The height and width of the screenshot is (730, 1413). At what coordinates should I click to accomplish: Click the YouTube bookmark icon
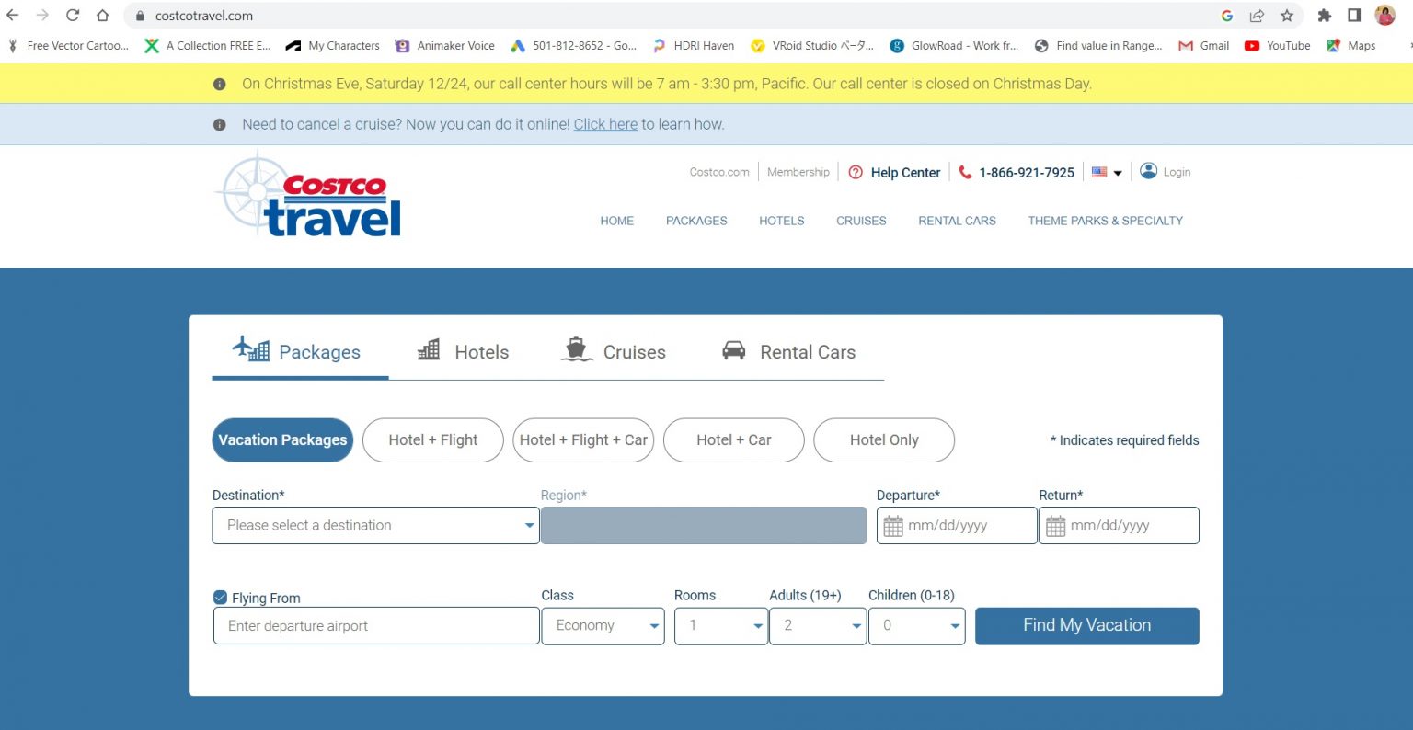click(1253, 45)
